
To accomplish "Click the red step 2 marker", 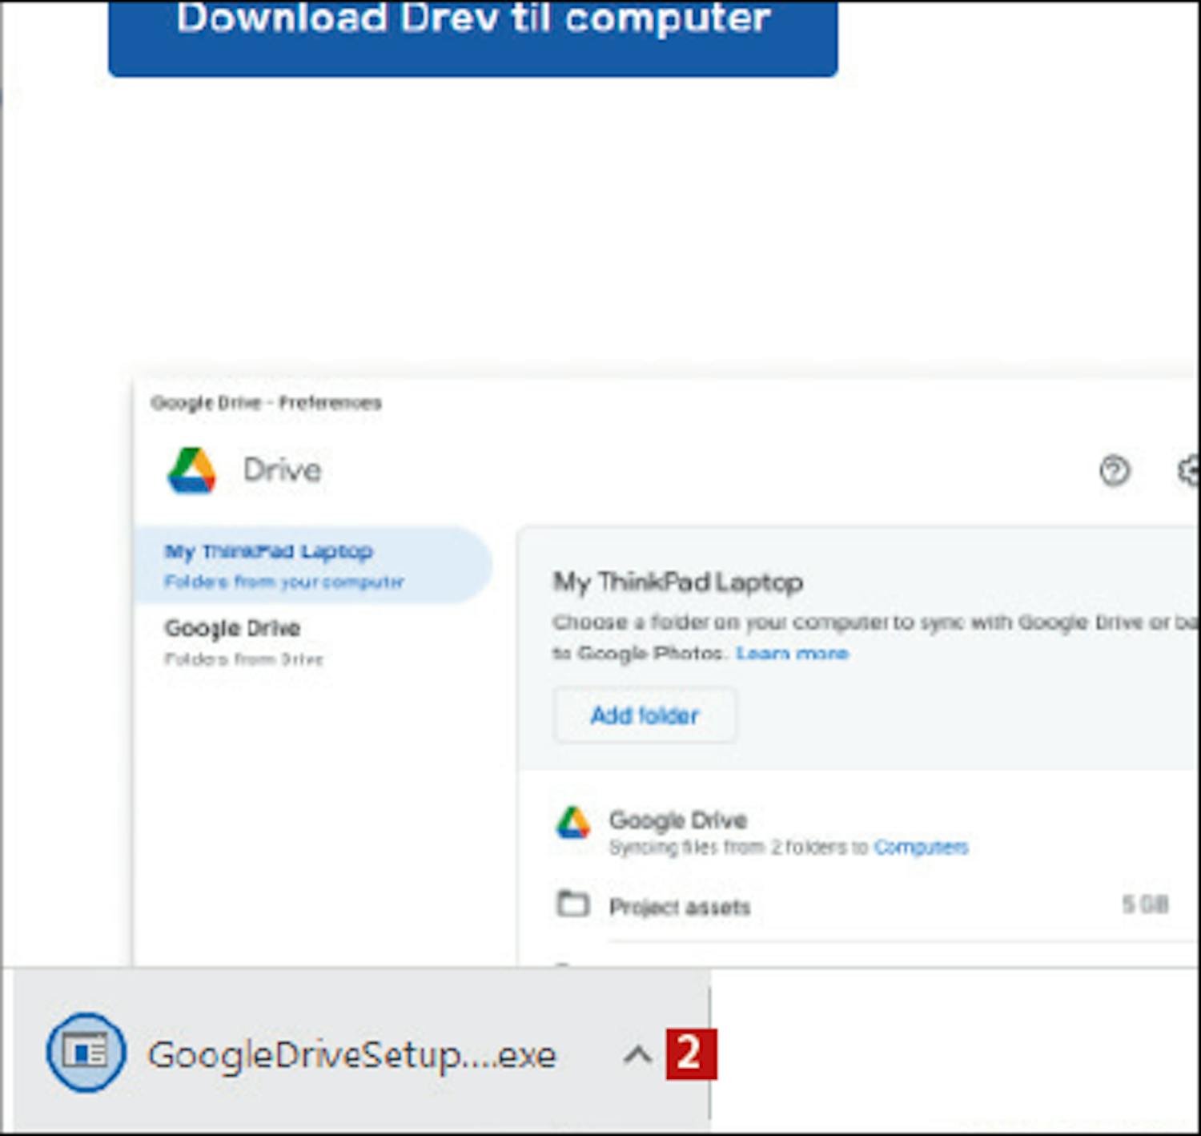I will (690, 1053).
